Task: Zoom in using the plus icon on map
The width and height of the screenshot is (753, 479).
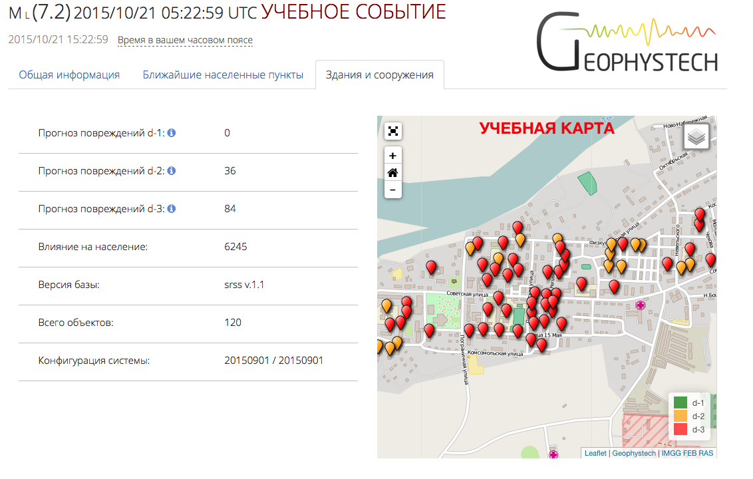Action: click(x=393, y=155)
